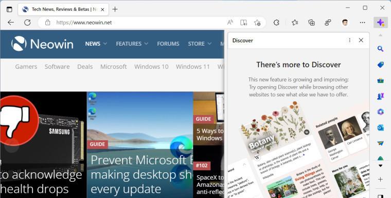Open the #102 SpaceX article
391x198 pixels.
point(209,172)
